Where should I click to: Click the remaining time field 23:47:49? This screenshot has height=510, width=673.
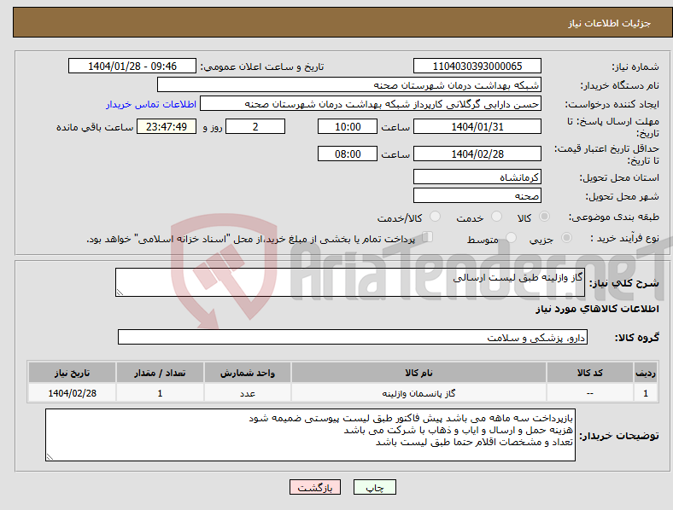point(167,126)
